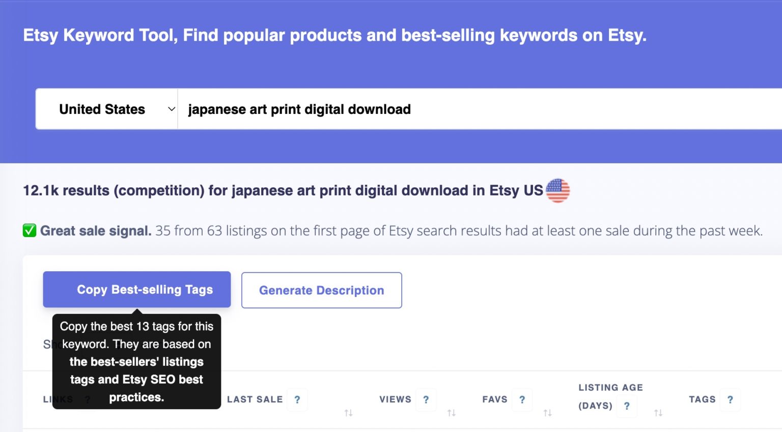The height and width of the screenshot is (432, 782).
Task: View help for the FAVS column
Action: [522, 399]
